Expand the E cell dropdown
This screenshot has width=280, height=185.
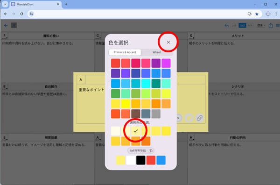click(5, 138)
